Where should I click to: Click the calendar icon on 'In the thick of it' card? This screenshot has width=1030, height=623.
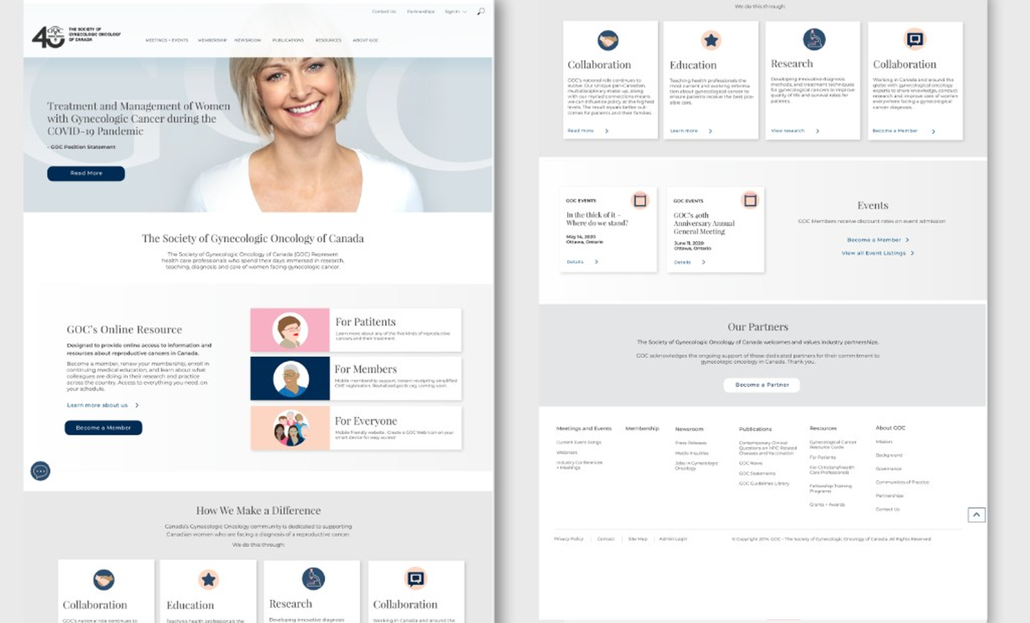point(640,200)
